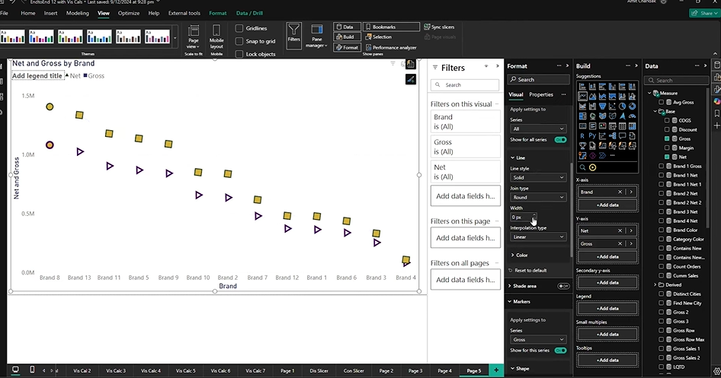Viewport: 721px width, 378px height.
Task: Remove Brand field from X-axis
Action: (620, 192)
